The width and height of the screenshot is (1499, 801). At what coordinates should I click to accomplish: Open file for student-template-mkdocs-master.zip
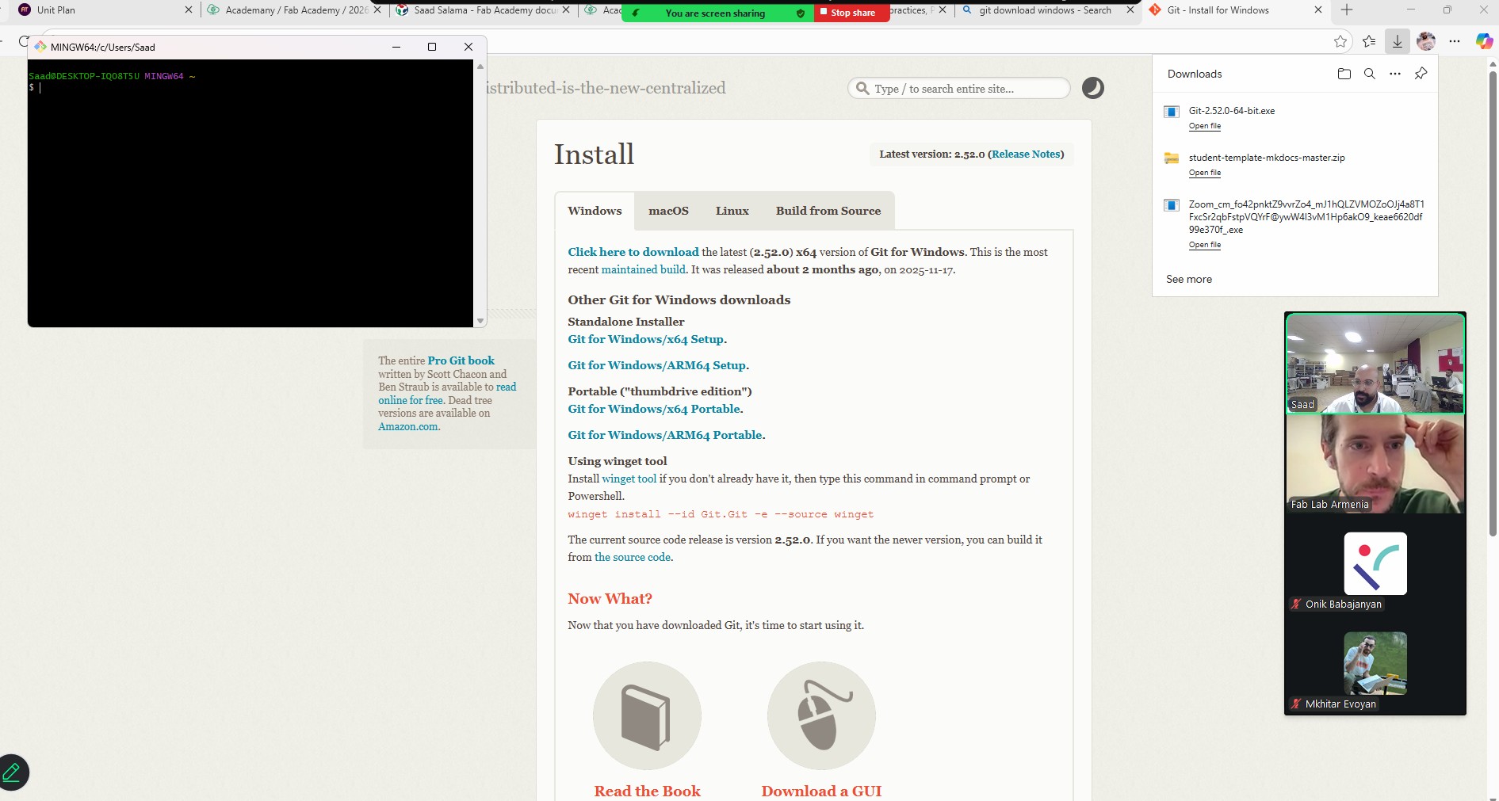click(x=1204, y=173)
